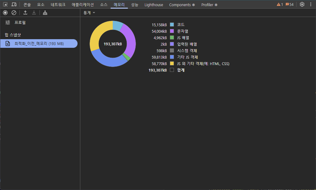Click the 기타 JS 객체 legend label

[187, 57]
